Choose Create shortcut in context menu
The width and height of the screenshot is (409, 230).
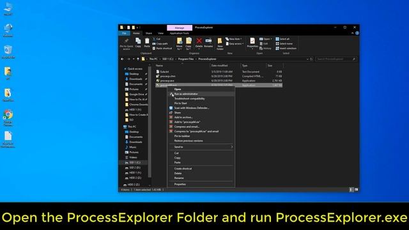[201, 169]
